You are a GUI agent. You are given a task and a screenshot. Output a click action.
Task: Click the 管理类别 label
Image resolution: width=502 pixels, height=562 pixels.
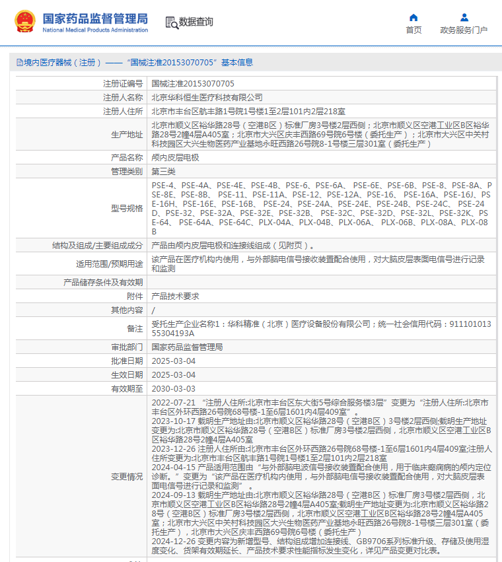click(127, 172)
